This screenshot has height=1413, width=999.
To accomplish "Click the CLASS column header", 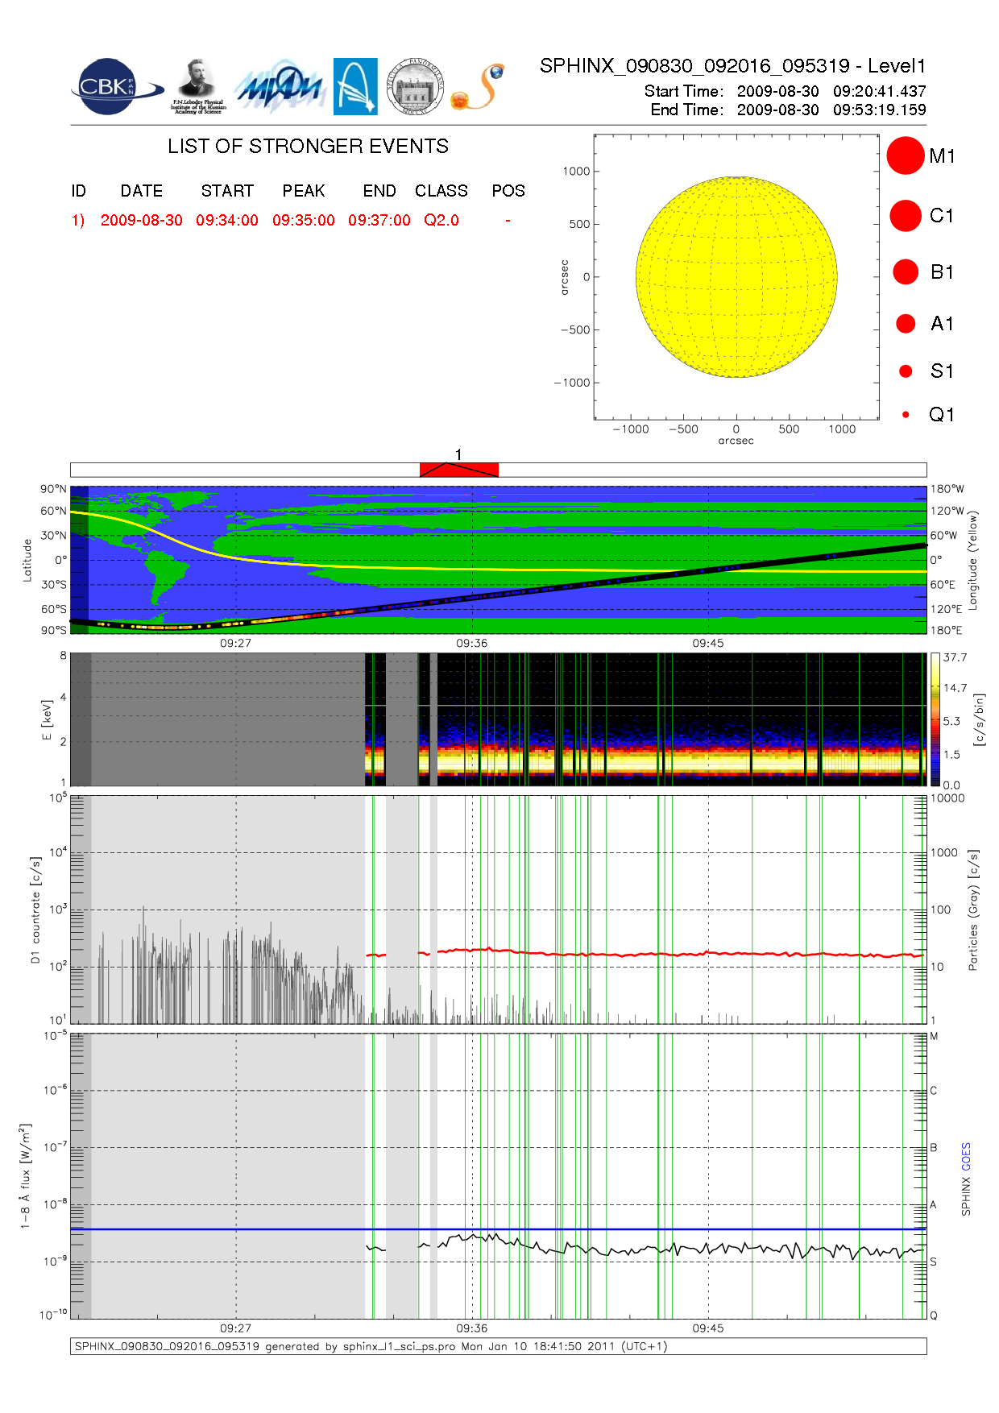I will [441, 191].
